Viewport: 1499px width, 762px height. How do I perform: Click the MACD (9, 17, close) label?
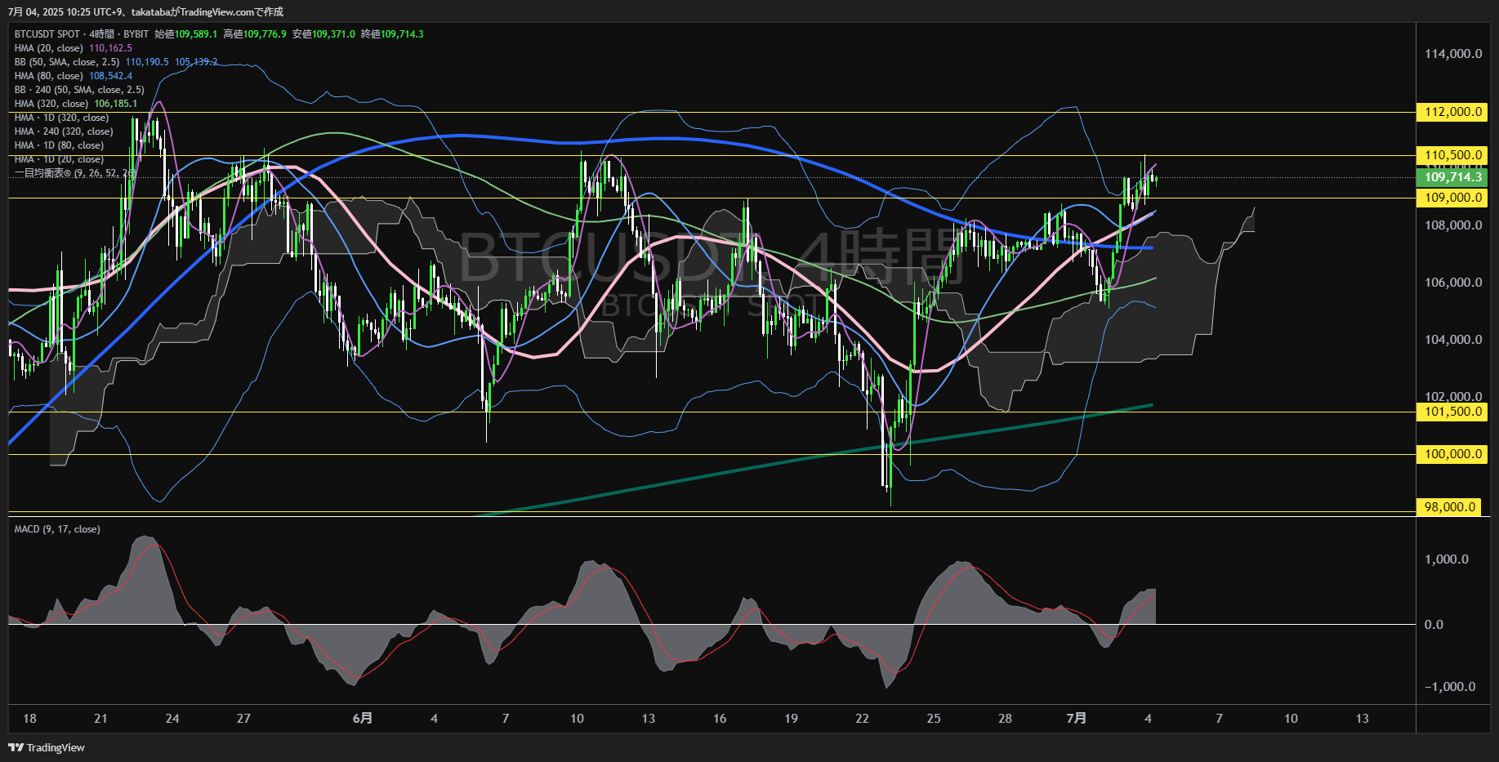[x=57, y=529]
